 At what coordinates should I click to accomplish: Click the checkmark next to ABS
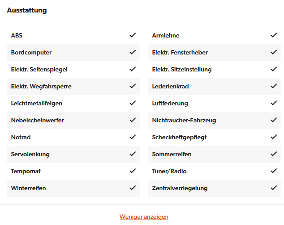tap(133, 35)
